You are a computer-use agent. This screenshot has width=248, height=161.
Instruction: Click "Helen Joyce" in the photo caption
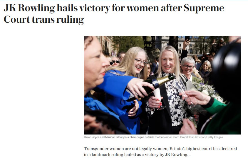tap(93, 137)
